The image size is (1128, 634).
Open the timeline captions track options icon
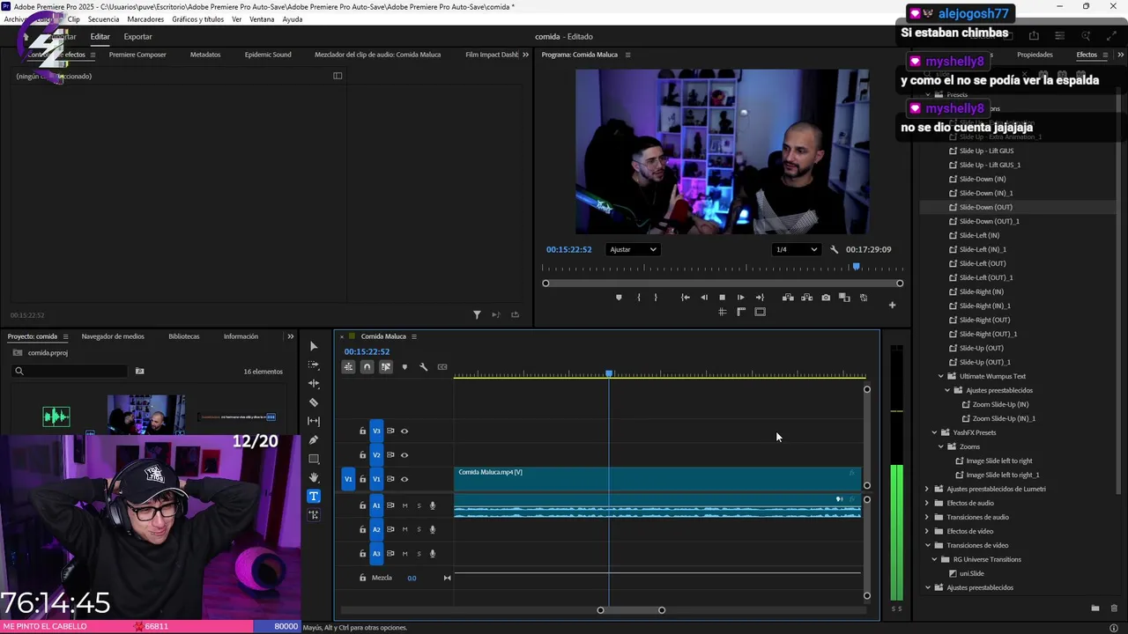point(442,367)
